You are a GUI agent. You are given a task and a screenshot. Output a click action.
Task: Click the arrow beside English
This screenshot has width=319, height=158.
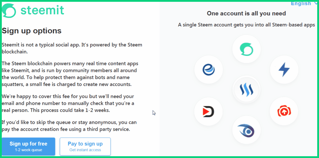click(316, 3)
